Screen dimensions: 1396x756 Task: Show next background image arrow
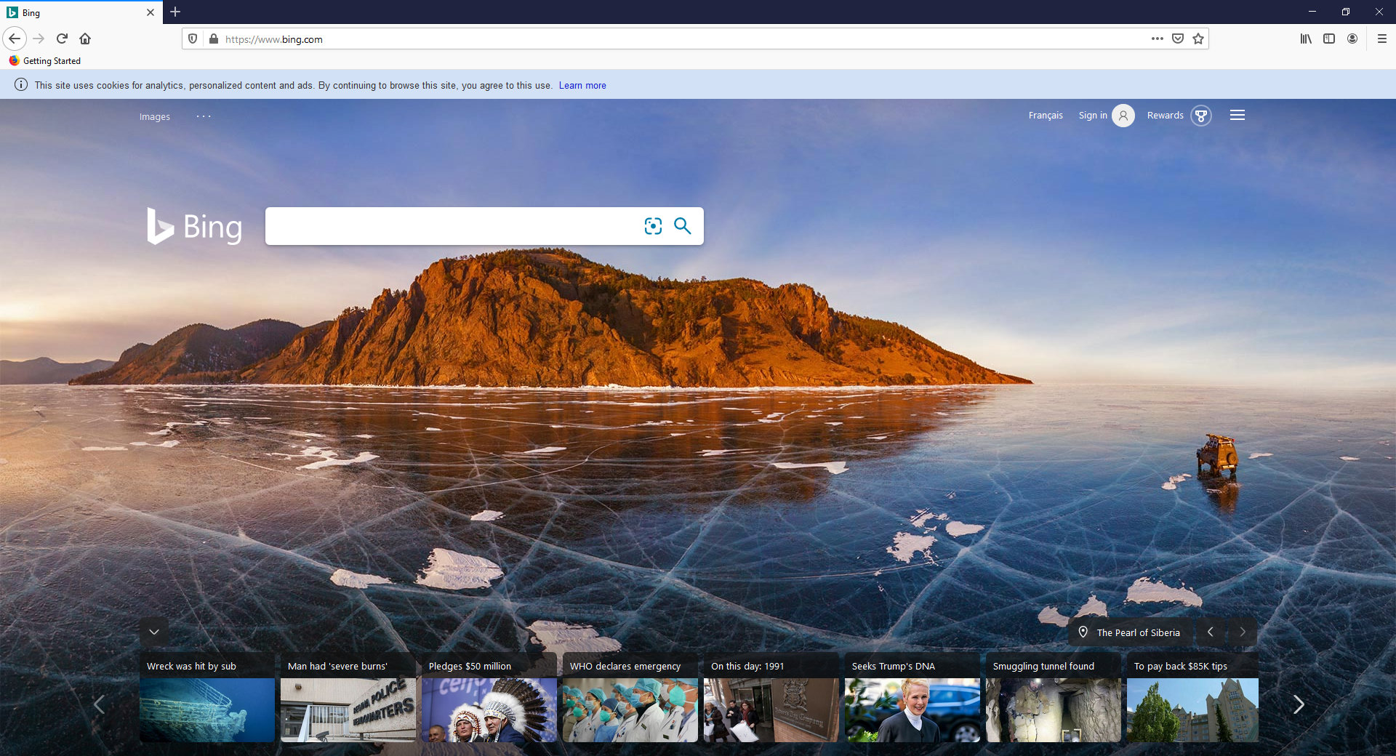(x=1243, y=632)
